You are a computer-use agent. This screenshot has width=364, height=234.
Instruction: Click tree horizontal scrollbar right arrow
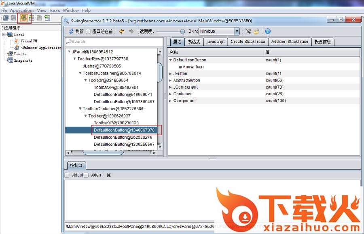point(154,153)
